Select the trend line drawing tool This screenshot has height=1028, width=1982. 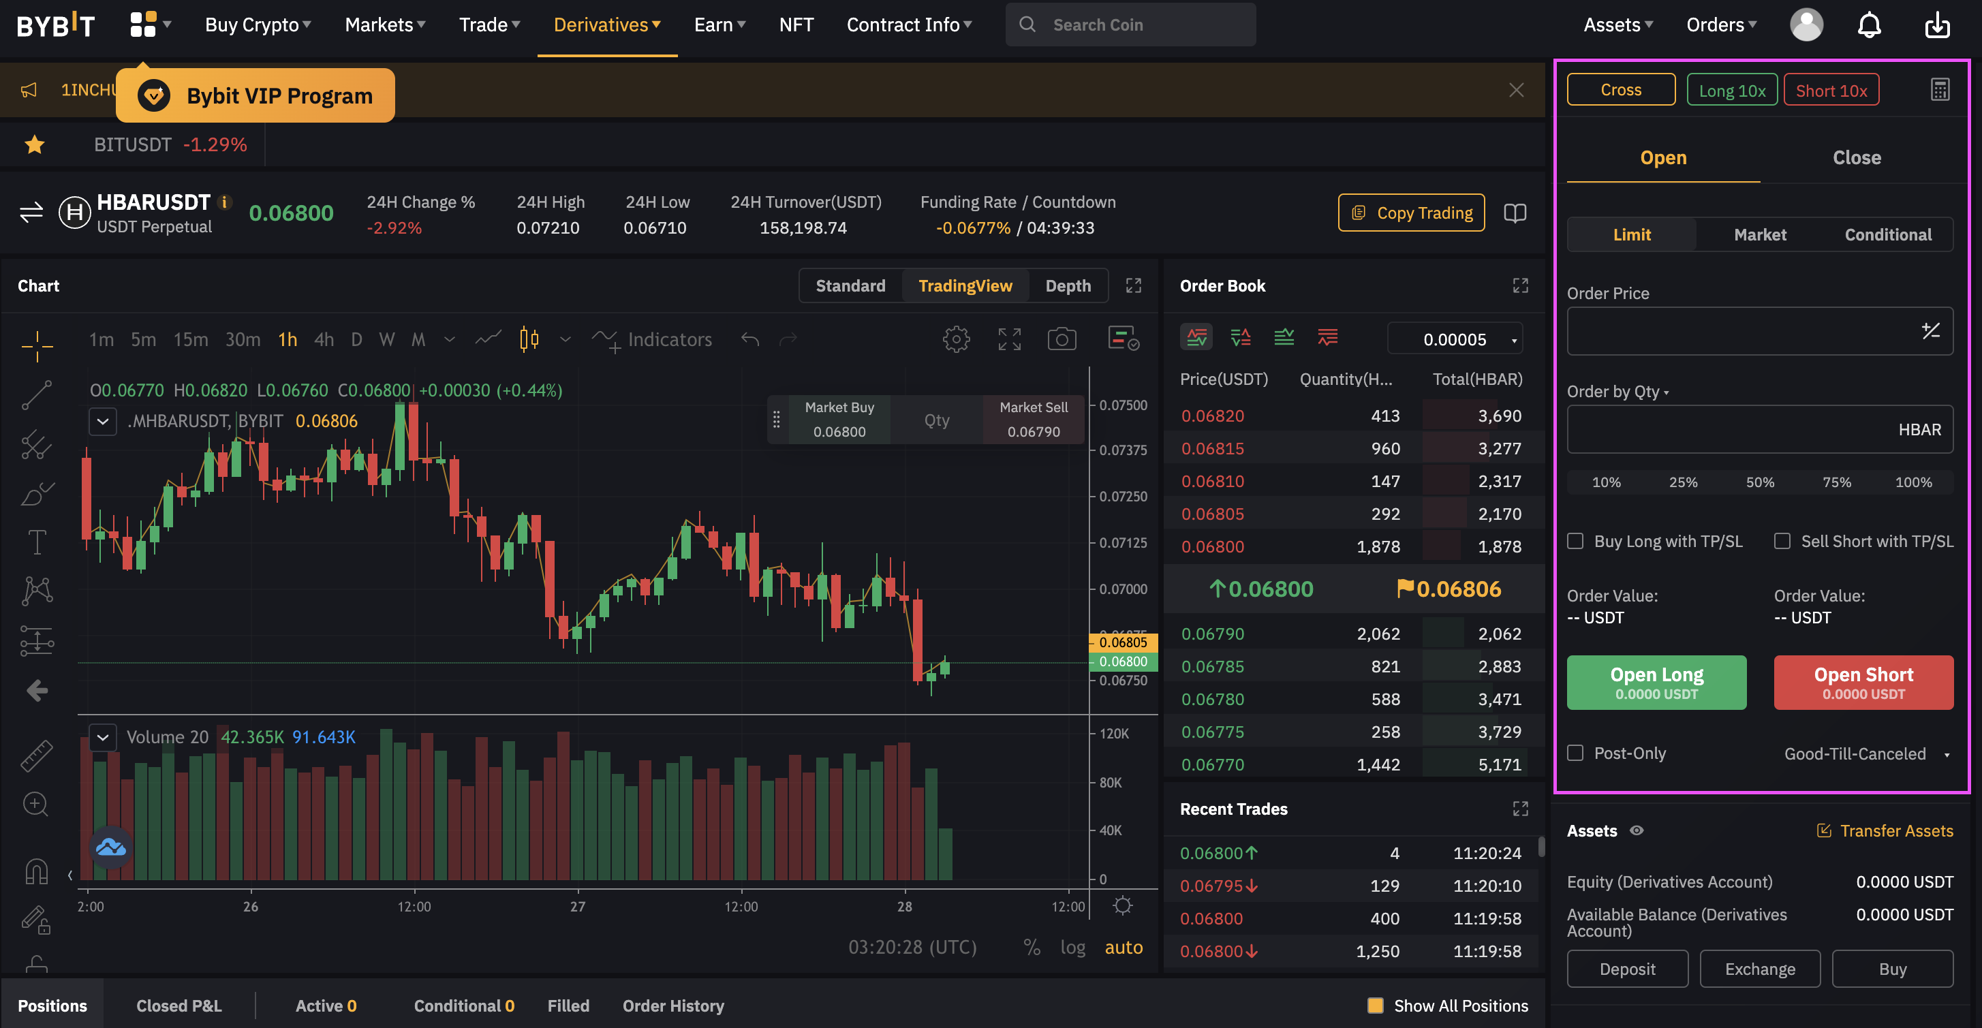pos(37,396)
